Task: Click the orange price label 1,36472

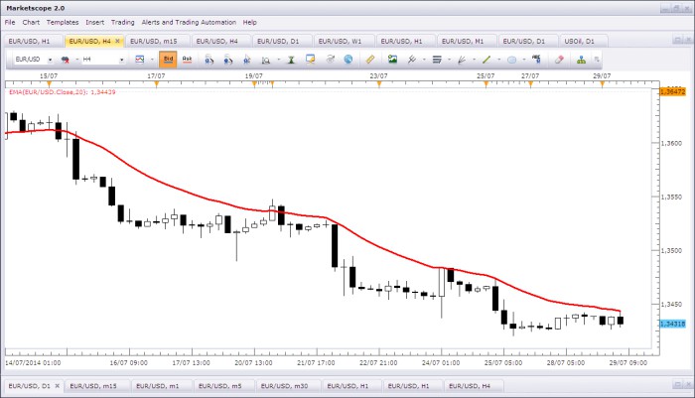Action: [673, 91]
